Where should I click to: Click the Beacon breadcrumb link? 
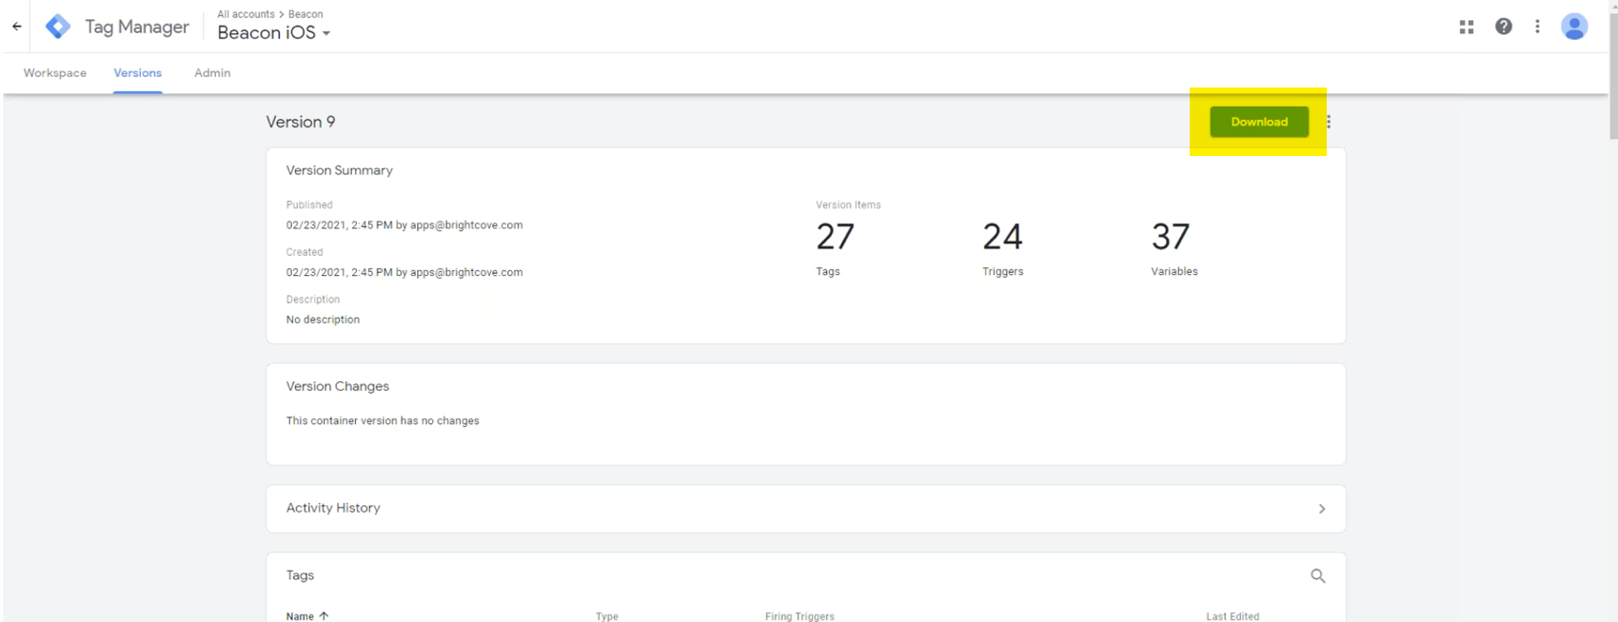click(306, 14)
